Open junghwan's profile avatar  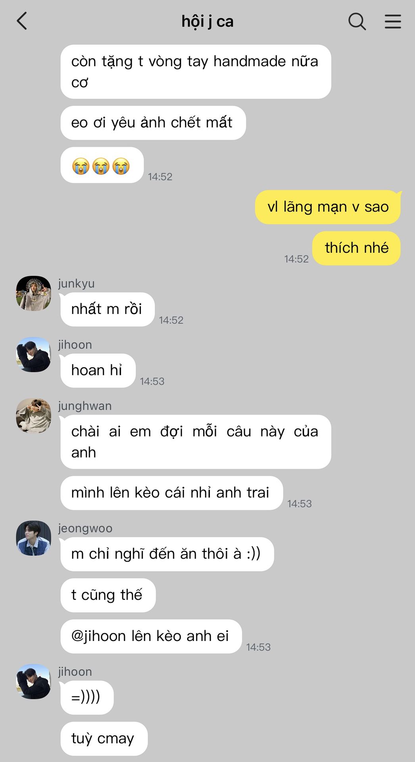34,416
